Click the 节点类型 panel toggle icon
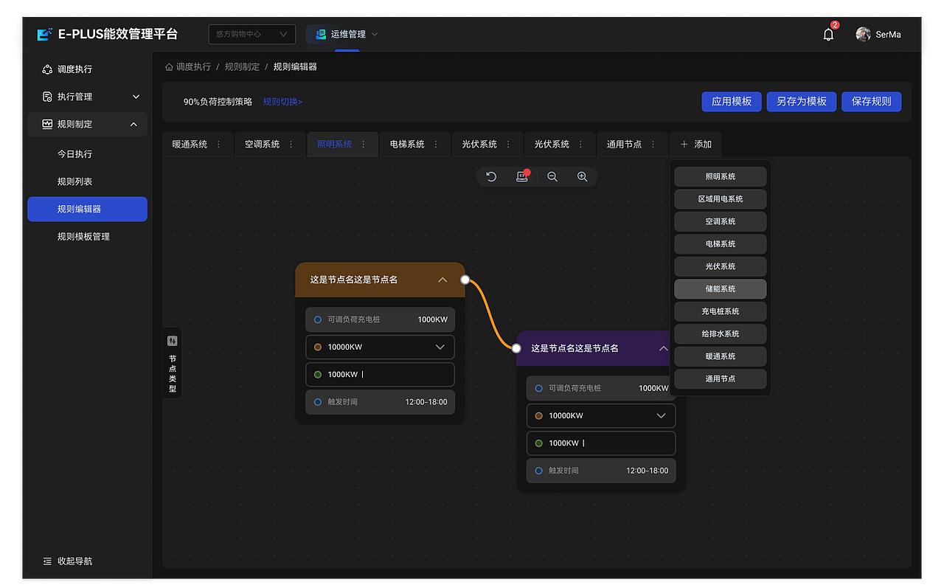Image resolution: width=944 pixels, height=585 pixels. [x=173, y=341]
